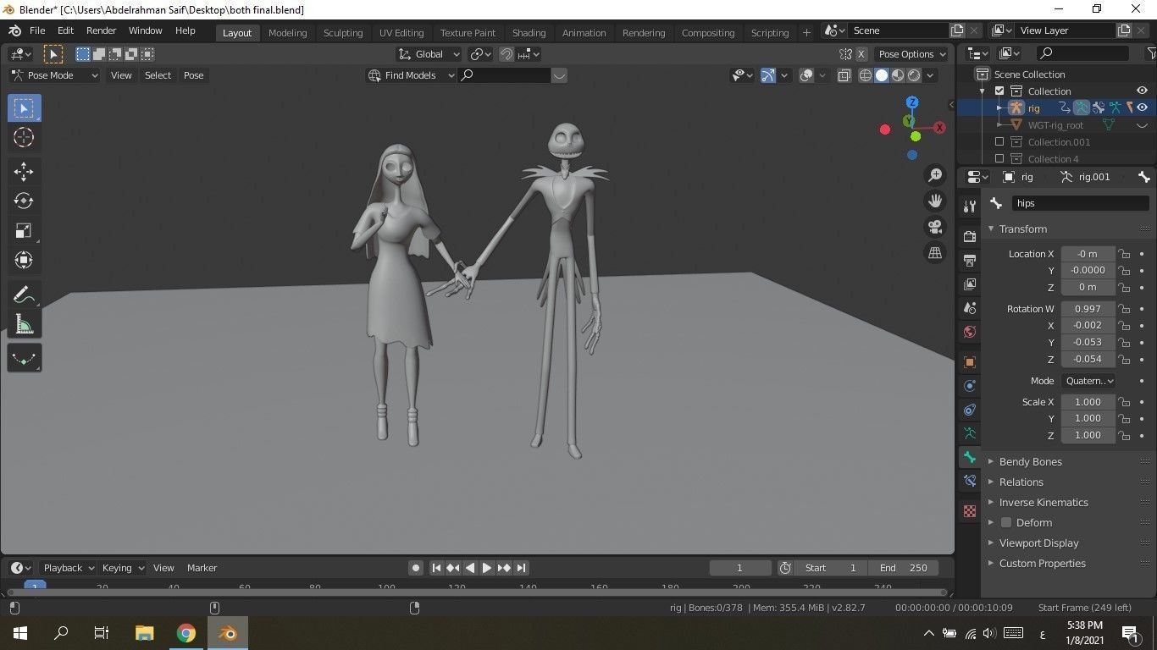This screenshot has width=1157, height=650.
Task: Open the Pose Mode dropdown
Action: click(x=54, y=75)
